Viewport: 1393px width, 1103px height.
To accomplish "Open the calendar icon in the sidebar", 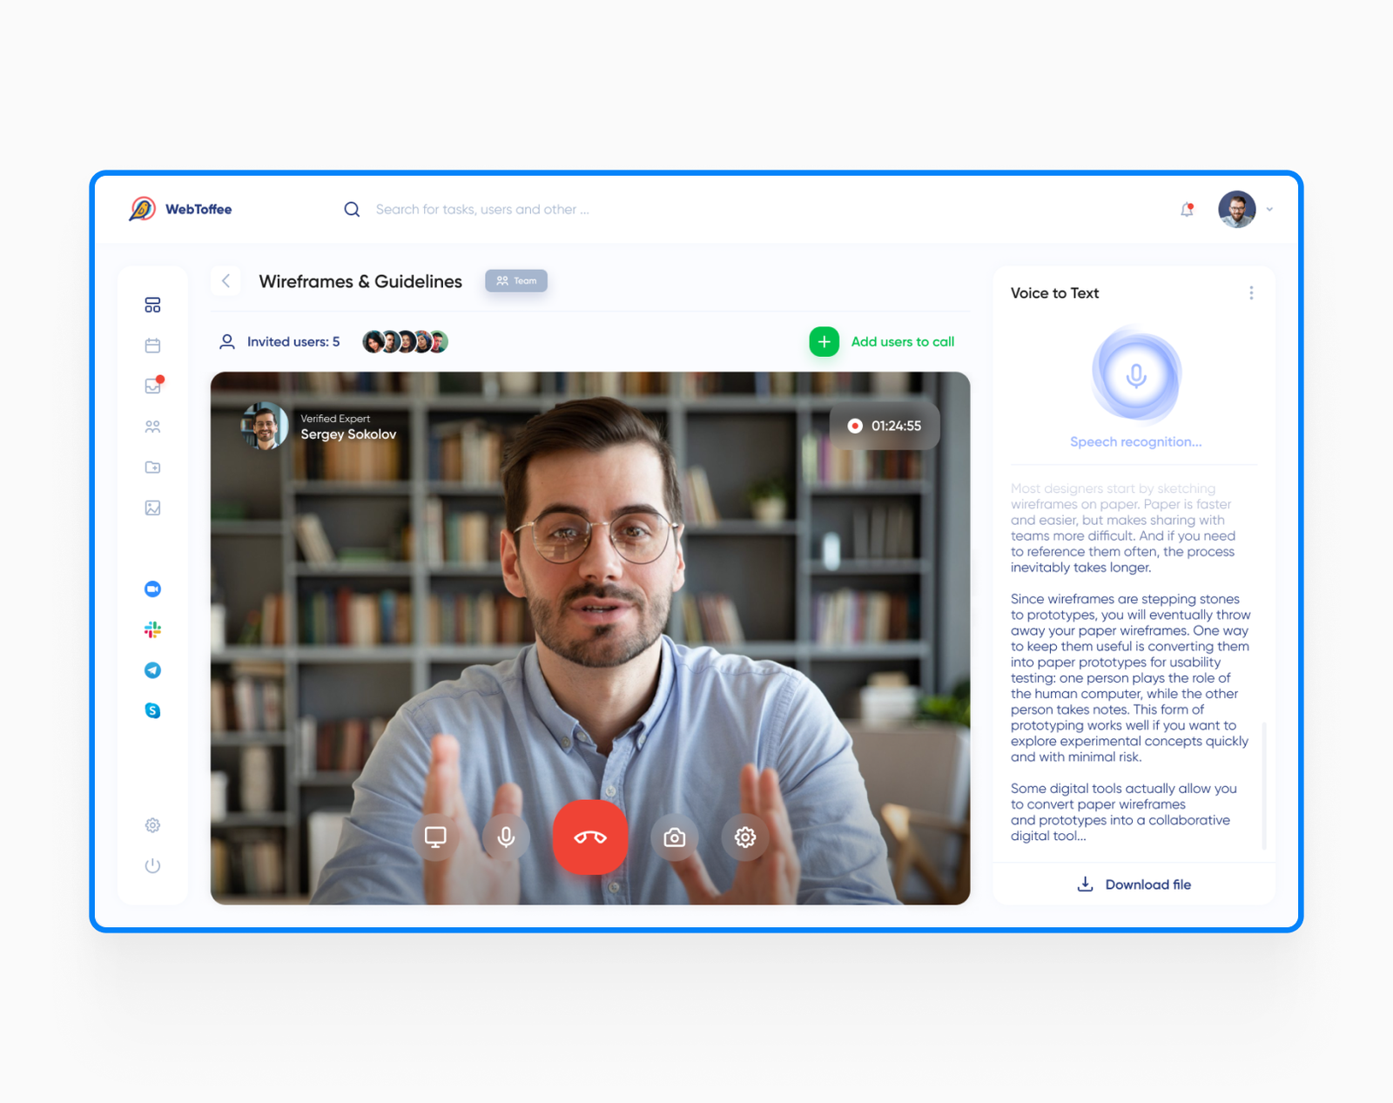I will point(152,345).
